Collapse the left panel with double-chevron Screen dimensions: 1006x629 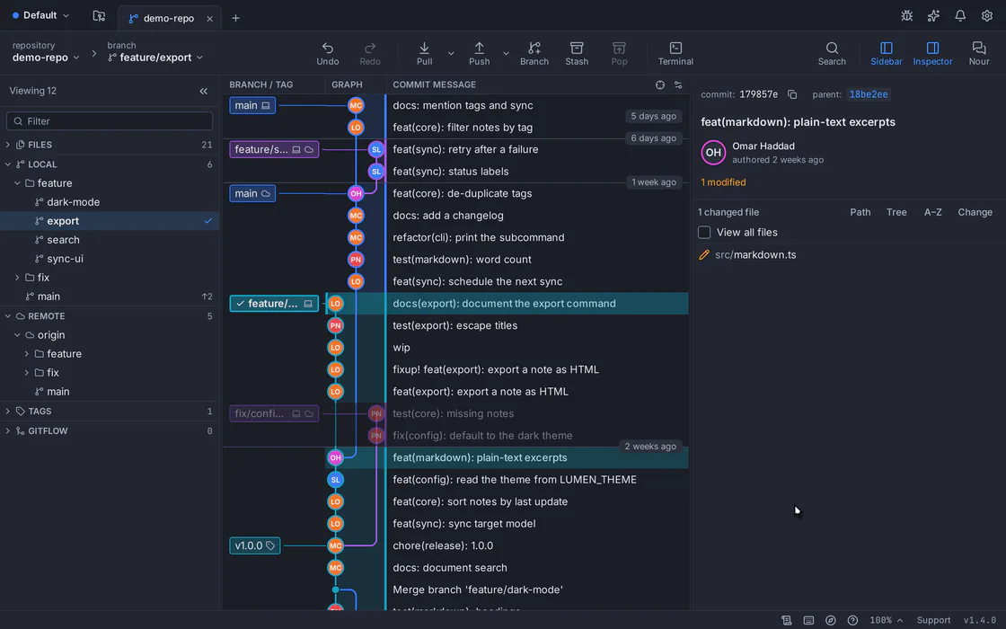[203, 91]
